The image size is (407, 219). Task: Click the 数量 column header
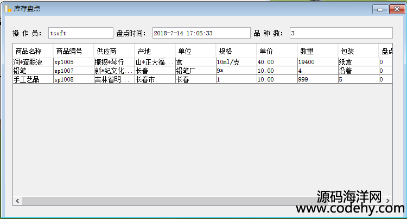pyautogui.click(x=317, y=51)
